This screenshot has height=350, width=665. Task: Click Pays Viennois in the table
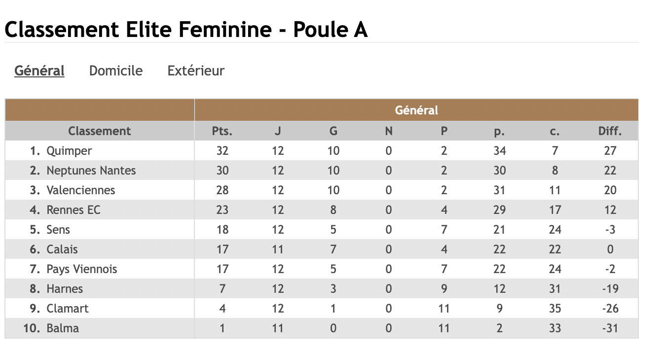point(82,269)
